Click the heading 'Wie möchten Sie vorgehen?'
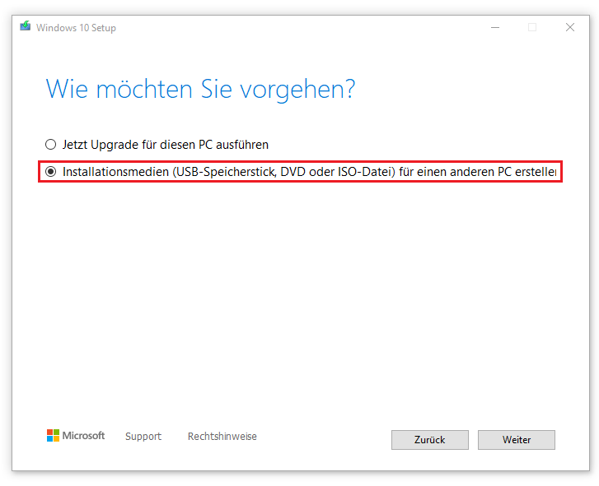Viewport: 599px width, 486px height. 200,90
